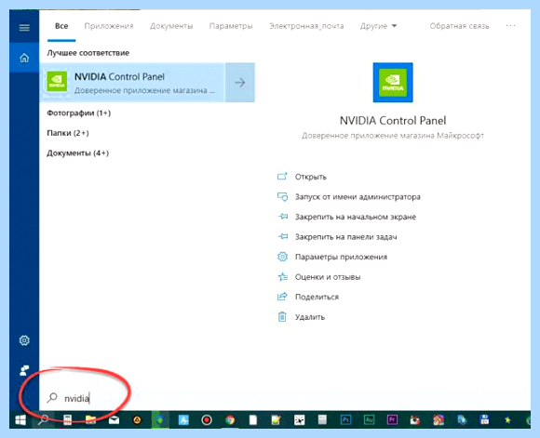This screenshot has width=540, height=438.
Task: Expand the Папки (2+) group
Action: (x=67, y=133)
